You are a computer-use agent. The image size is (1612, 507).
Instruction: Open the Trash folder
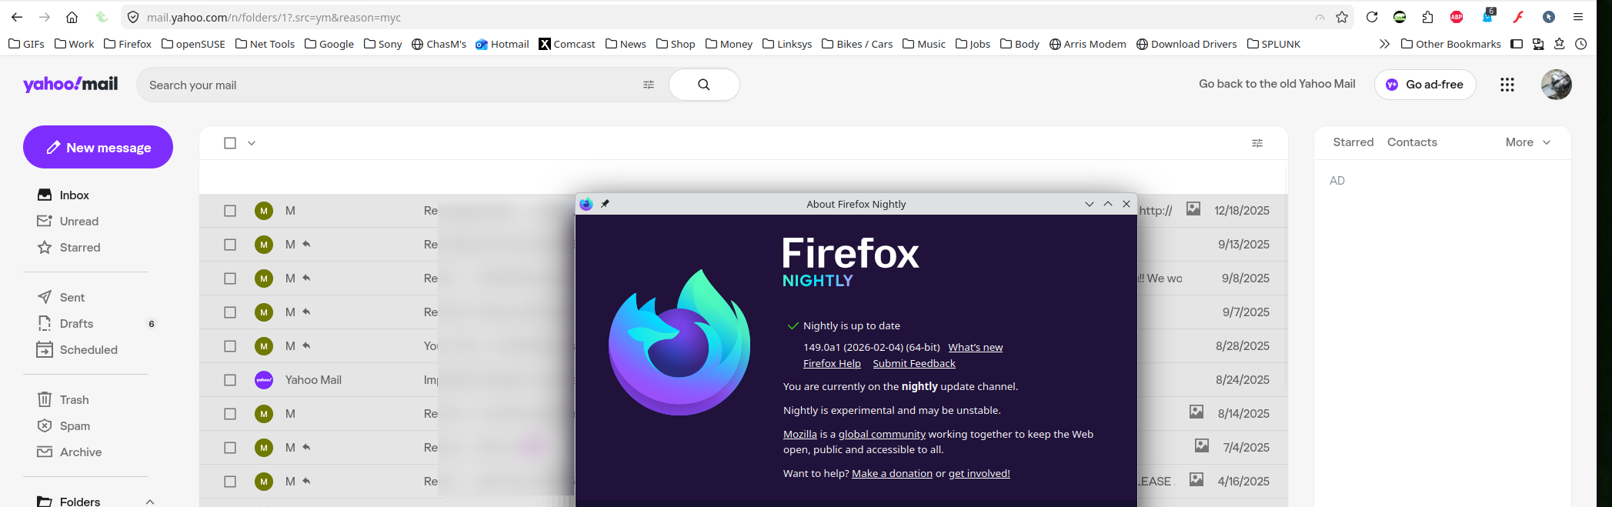62,400
